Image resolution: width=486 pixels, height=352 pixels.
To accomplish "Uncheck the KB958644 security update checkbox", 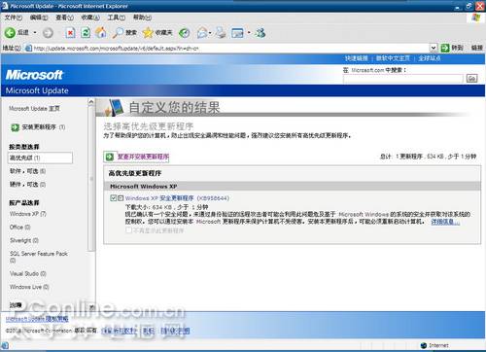I will (x=113, y=198).
